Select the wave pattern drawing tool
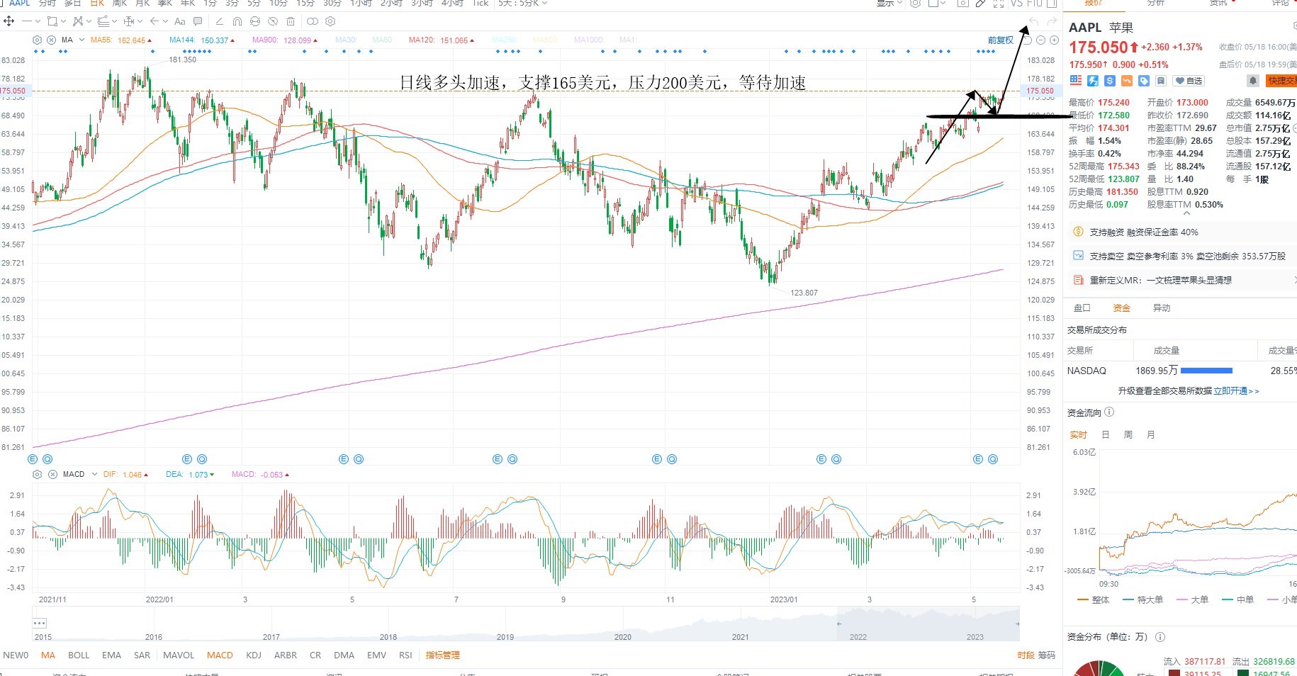Viewport: 1297px width, 676px height. [x=78, y=21]
